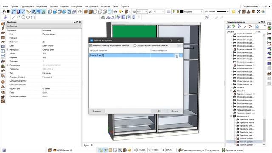272x153 pixels.
Task: Click the green plus icon in the structure panel
Action: [x=234, y=26]
